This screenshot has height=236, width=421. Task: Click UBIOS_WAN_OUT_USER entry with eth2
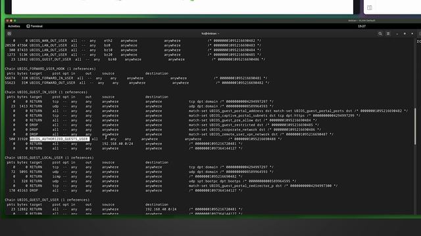48,41
